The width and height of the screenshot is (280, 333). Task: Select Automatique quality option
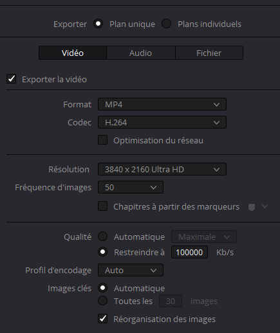coord(103,237)
